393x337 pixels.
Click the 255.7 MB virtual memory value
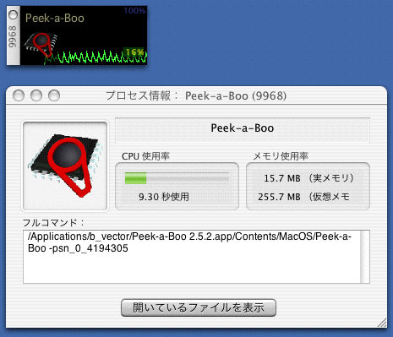coord(279,197)
